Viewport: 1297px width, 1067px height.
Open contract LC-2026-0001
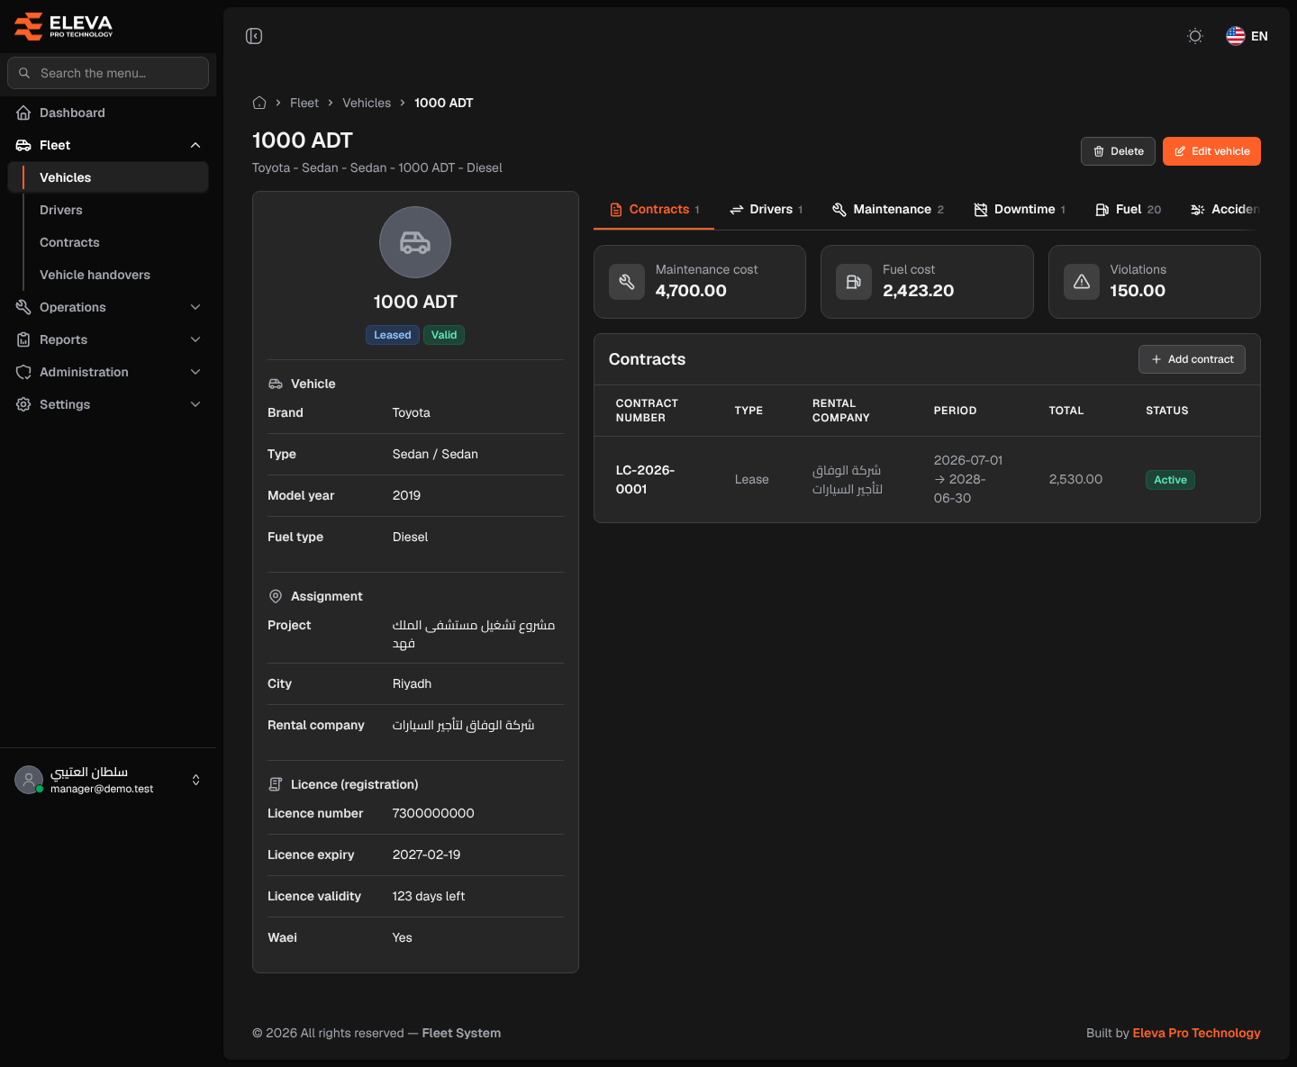[645, 479]
